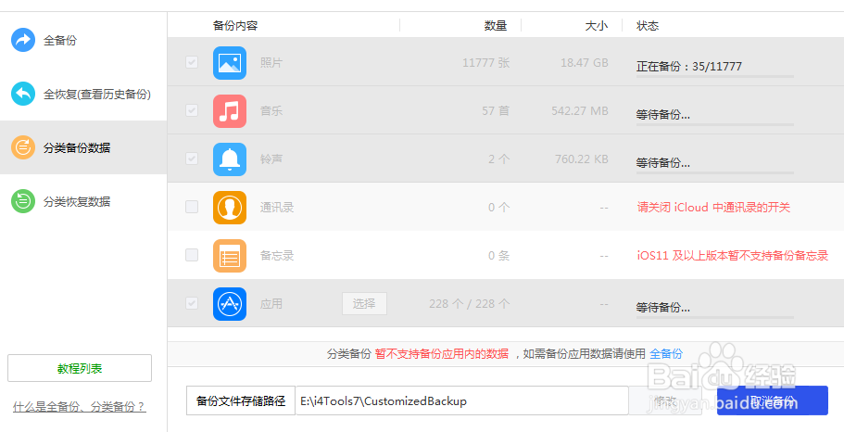Click the Music row progress bar
The width and height of the screenshot is (844, 432).
tap(715, 124)
